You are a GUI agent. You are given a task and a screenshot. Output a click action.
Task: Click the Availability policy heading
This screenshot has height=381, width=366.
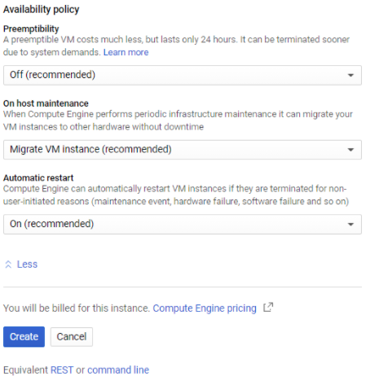coord(41,10)
